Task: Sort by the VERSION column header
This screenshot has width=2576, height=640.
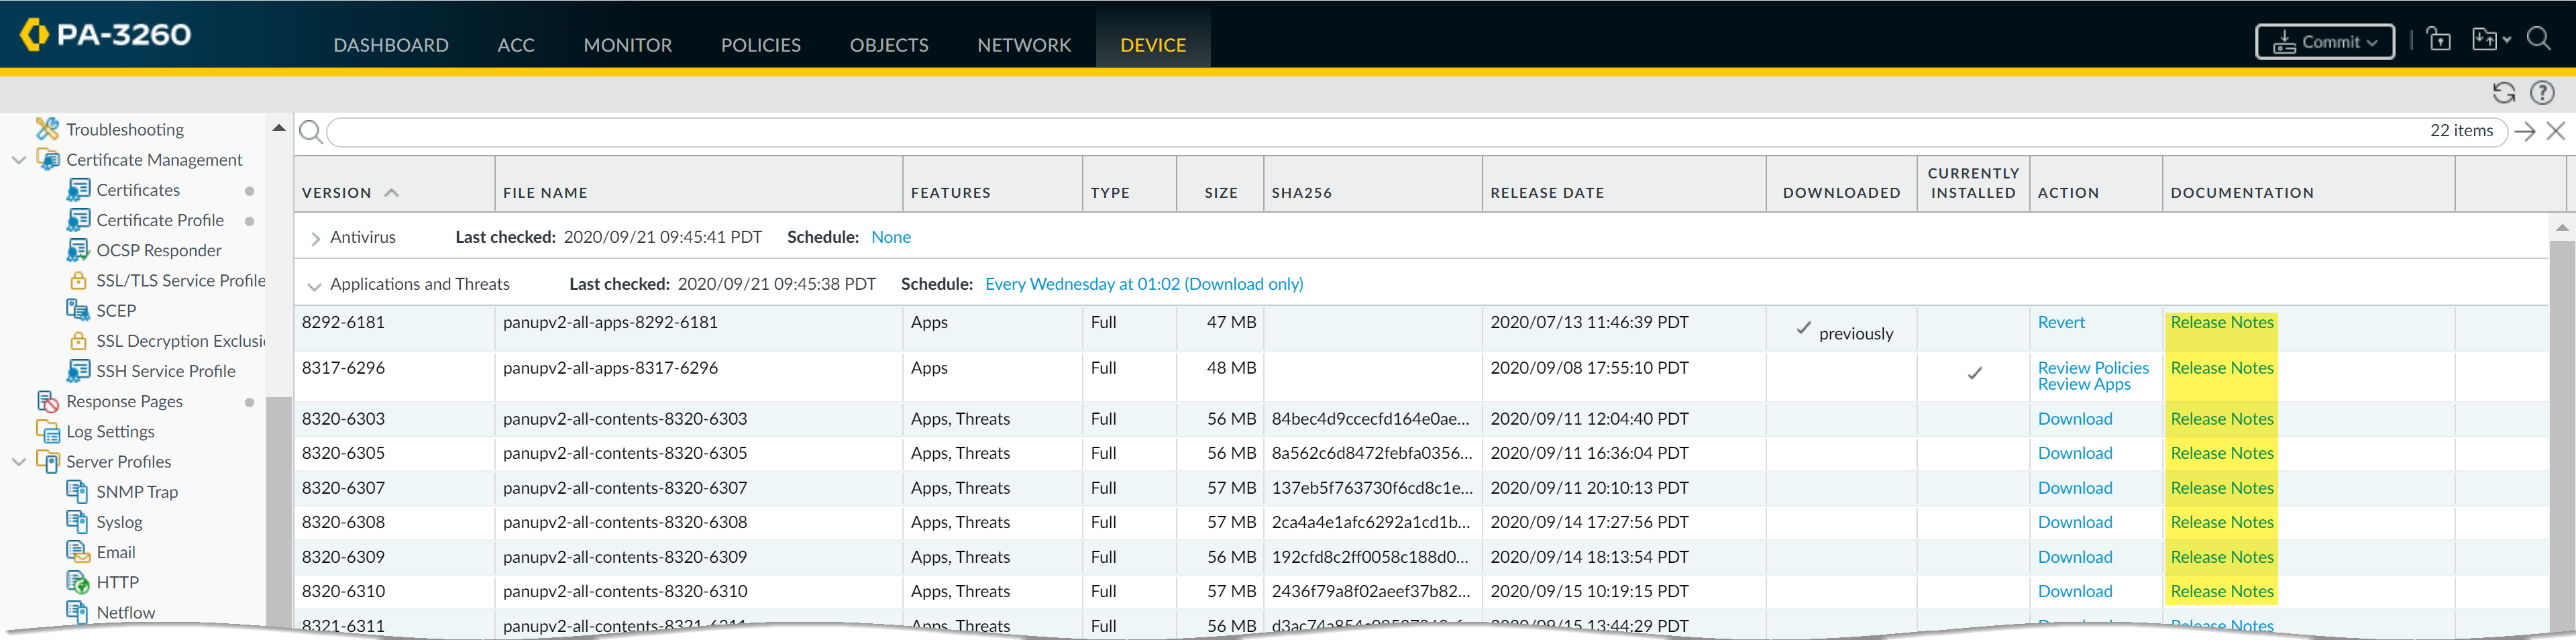Action: [x=337, y=193]
